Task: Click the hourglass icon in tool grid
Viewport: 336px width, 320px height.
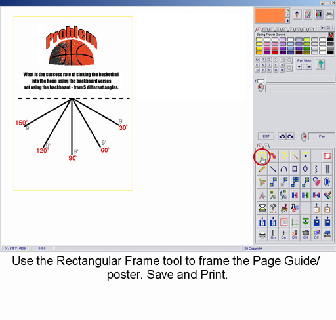Action: tap(262, 208)
